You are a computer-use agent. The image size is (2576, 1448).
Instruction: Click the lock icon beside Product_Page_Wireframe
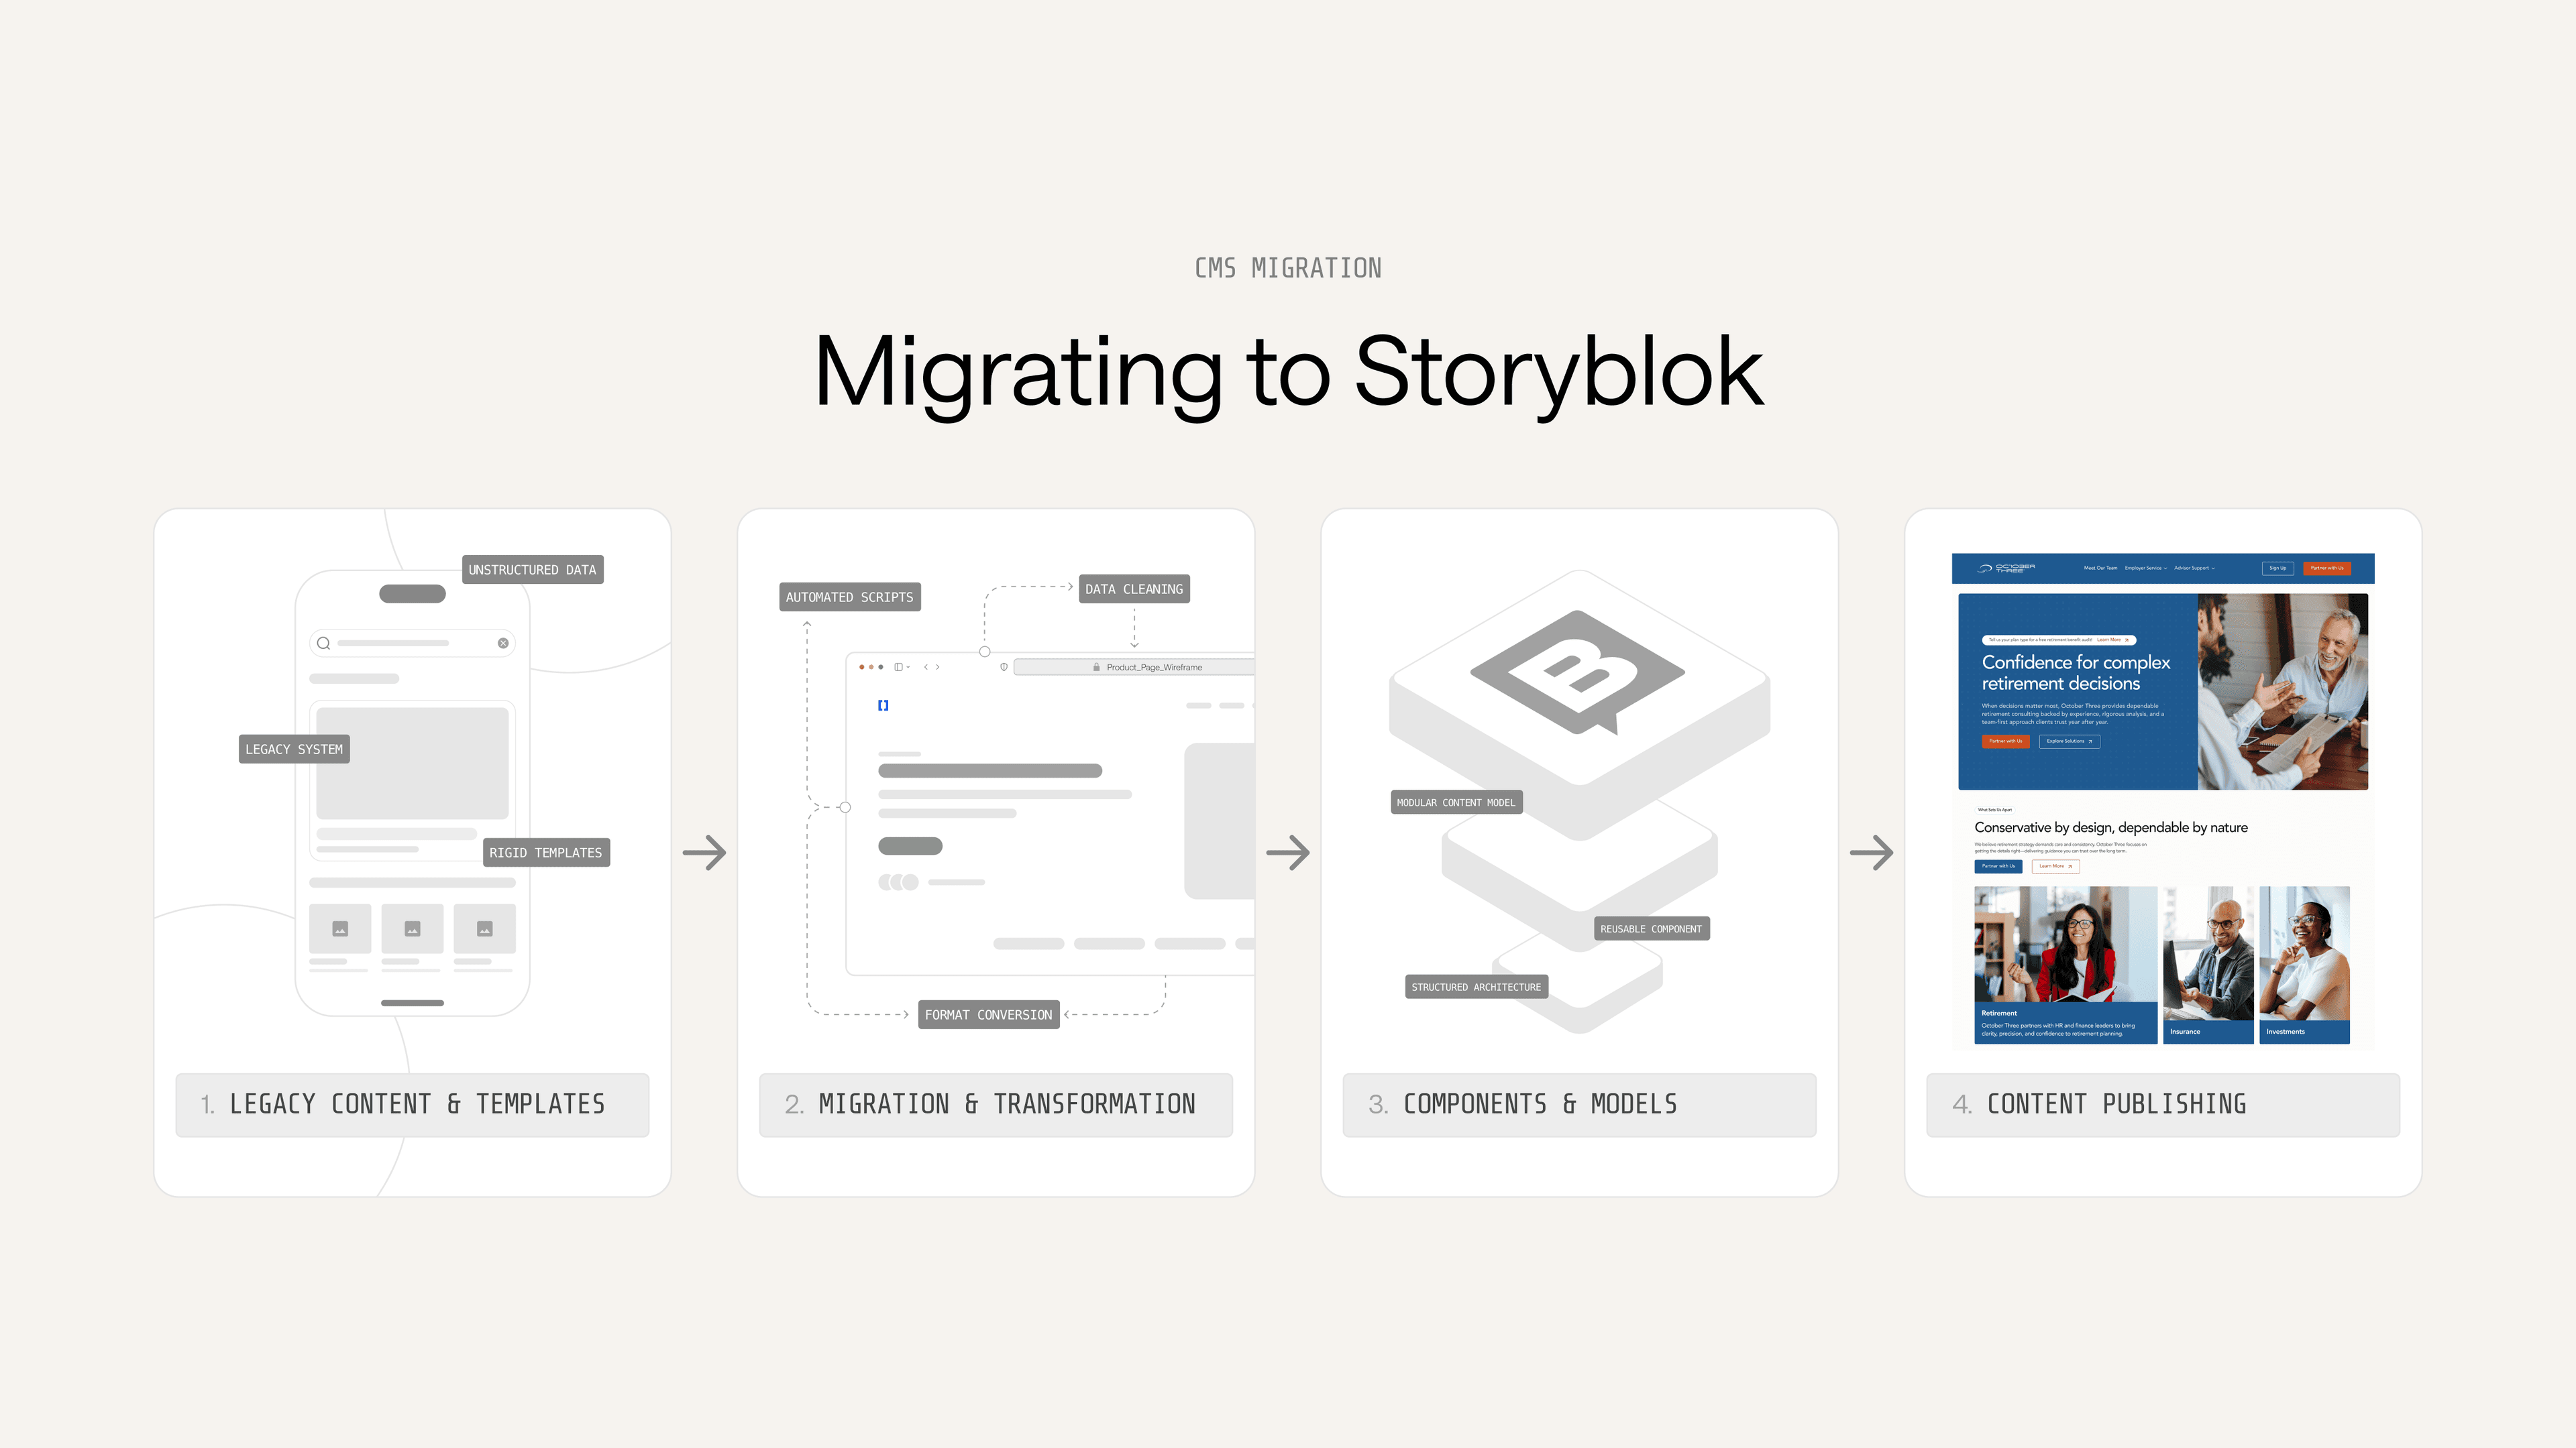(x=1096, y=668)
